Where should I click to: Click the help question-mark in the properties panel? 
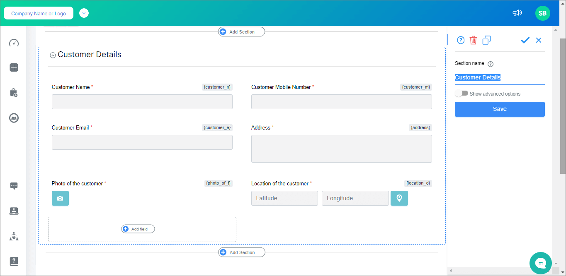point(460,40)
